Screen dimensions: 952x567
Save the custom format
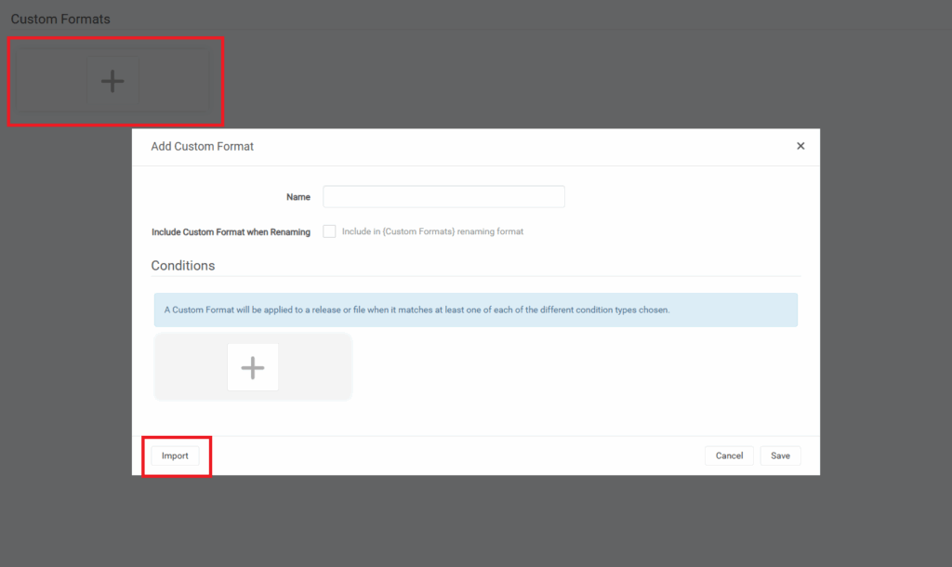tap(780, 455)
